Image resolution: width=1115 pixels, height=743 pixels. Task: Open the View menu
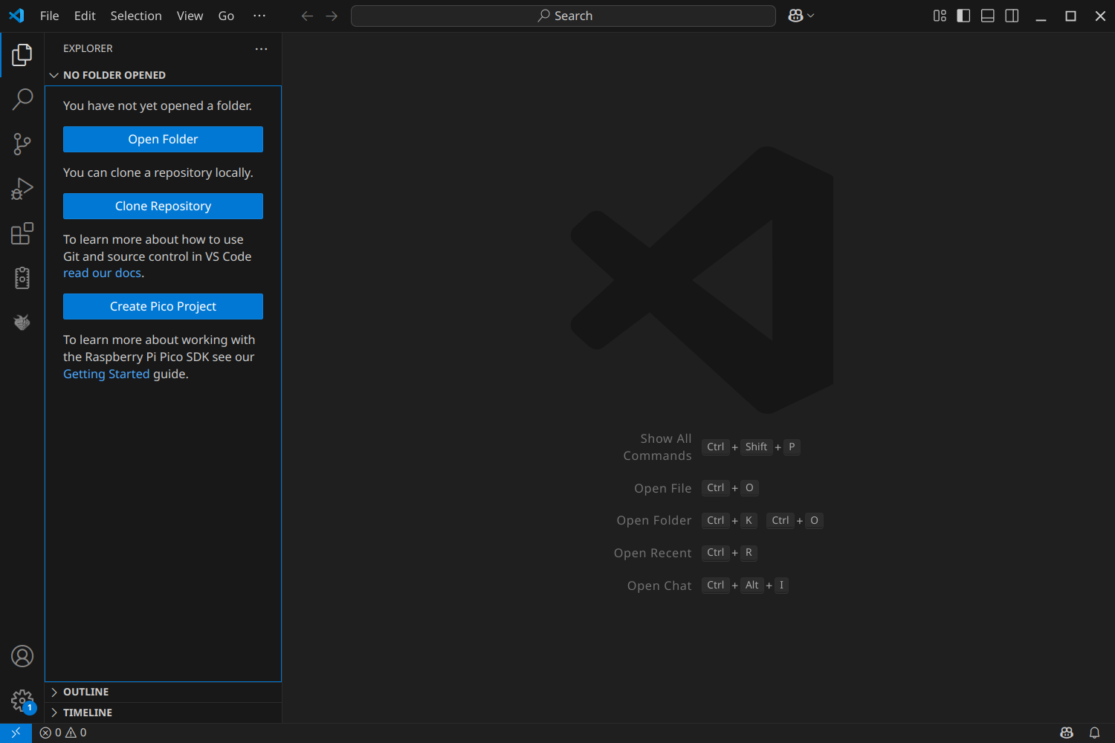click(190, 16)
